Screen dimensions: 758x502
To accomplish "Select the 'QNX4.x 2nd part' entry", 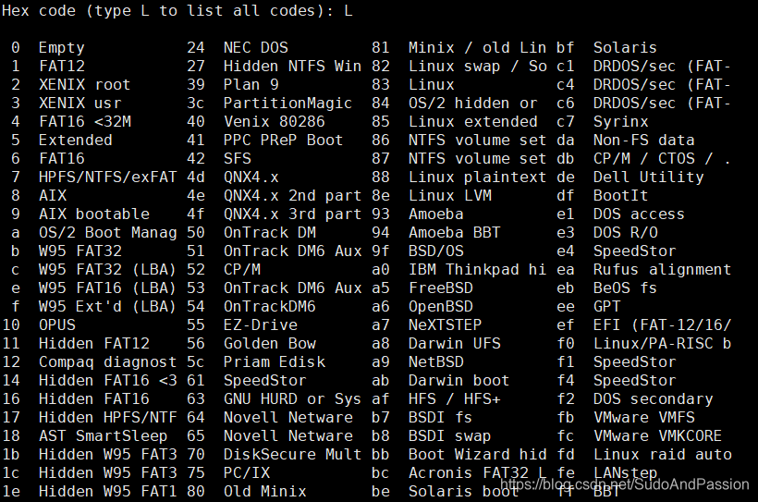I will pos(292,195).
